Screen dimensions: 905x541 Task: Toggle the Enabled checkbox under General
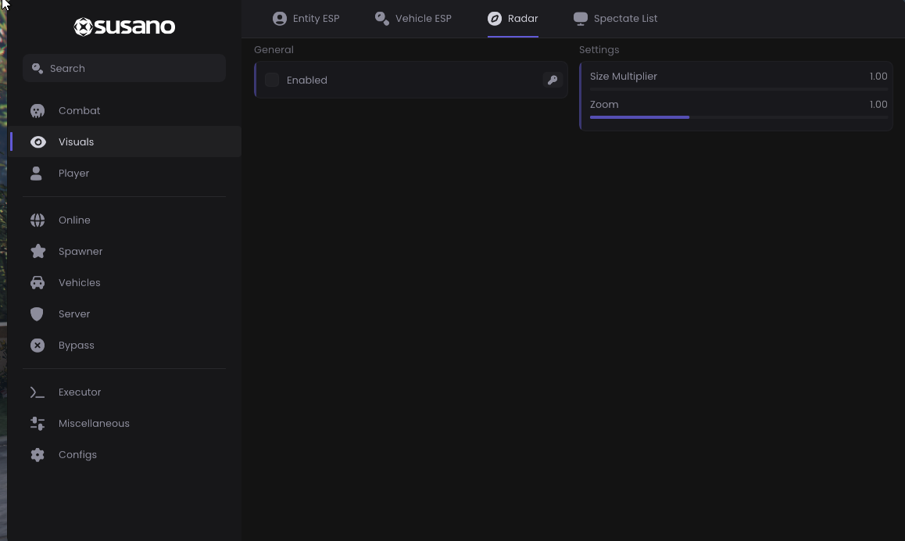[x=272, y=80]
